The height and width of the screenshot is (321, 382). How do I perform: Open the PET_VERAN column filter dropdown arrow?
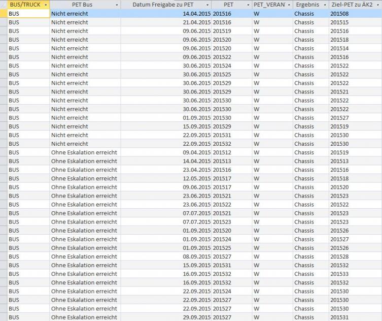pyautogui.click(x=289, y=5)
